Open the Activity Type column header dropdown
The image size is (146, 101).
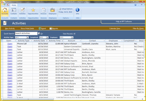point(31,41)
